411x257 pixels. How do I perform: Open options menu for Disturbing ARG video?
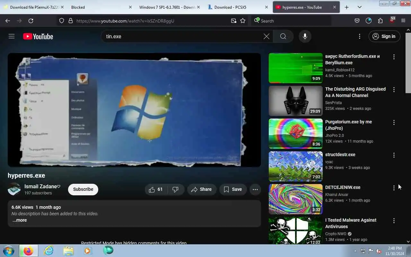pos(394,90)
